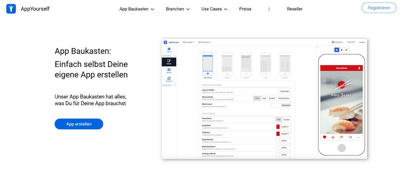Click the Titelleiste hex value field
The image size is (402, 180).
click(x=285, y=134)
